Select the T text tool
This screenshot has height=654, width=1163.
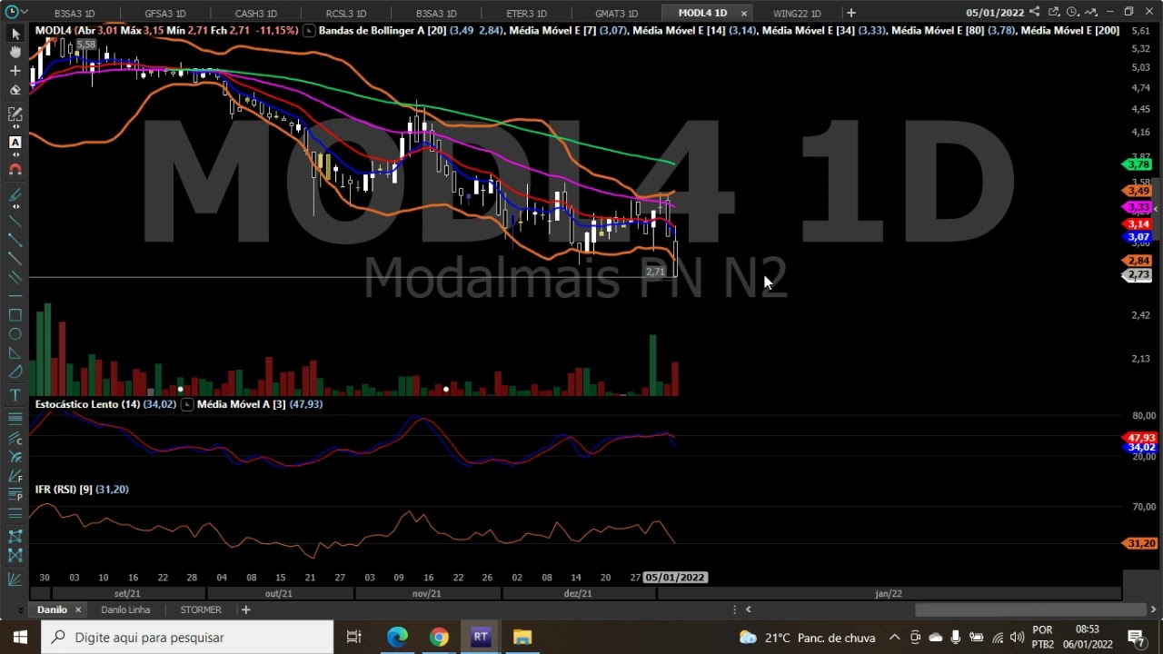(x=15, y=395)
